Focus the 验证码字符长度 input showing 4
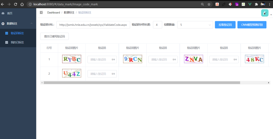Screen dimensions: 273x139 click(x=157, y=25)
